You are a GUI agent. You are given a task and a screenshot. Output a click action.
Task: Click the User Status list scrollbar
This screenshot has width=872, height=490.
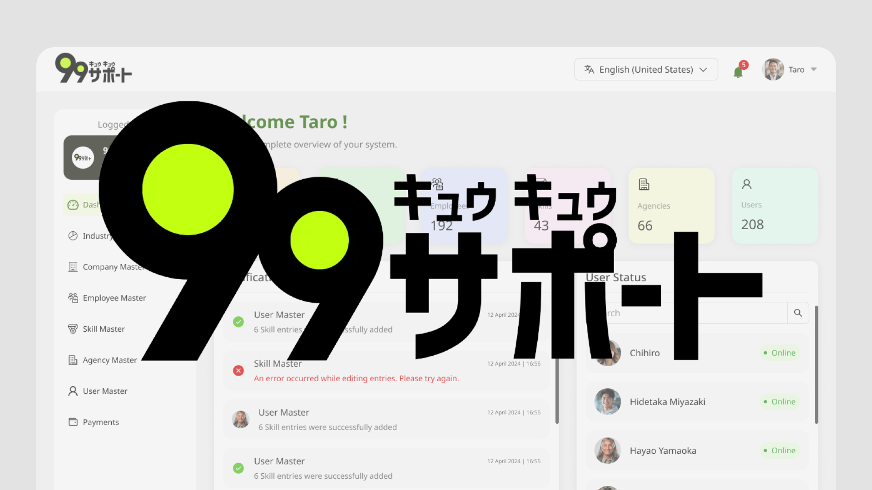[816, 365]
